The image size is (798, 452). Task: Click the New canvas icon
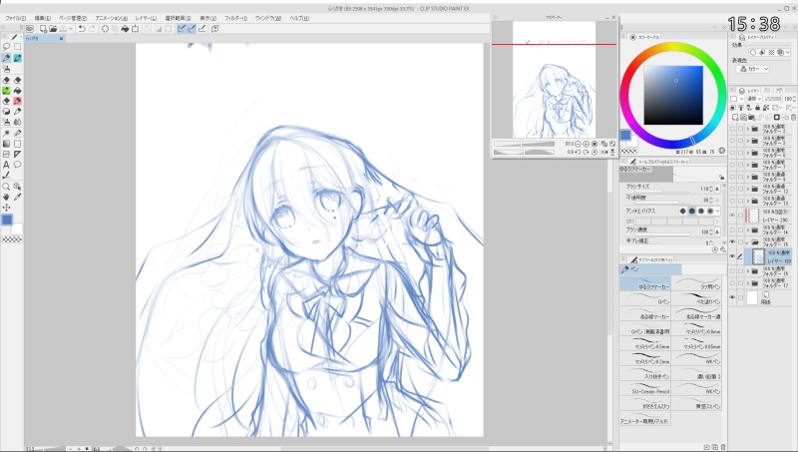click(x=43, y=29)
